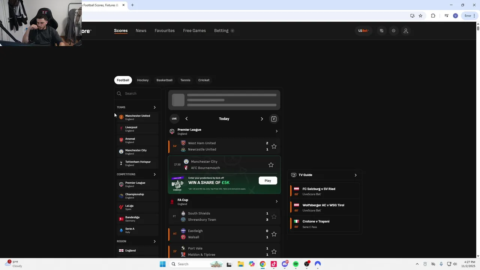Open the Betting dropdown menu
The width and height of the screenshot is (480, 270).
click(x=224, y=31)
